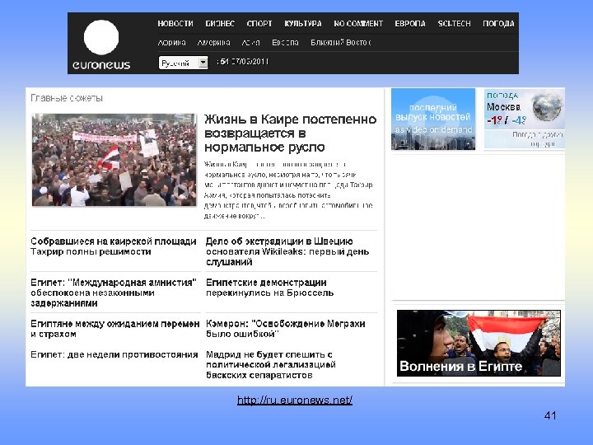Select the Америка region submenu
Screen dimensions: 593x445
[213, 42]
